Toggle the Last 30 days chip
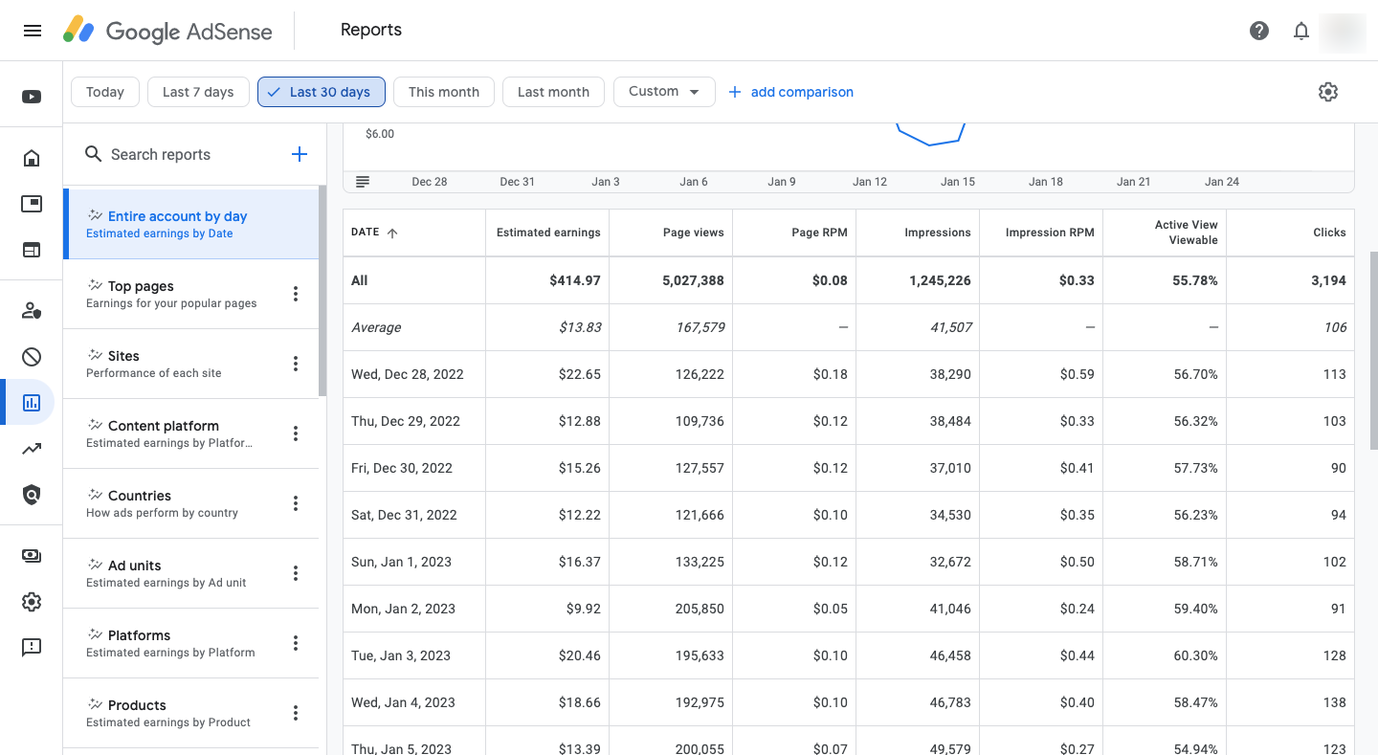The width and height of the screenshot is (1378, 755). 321,92
